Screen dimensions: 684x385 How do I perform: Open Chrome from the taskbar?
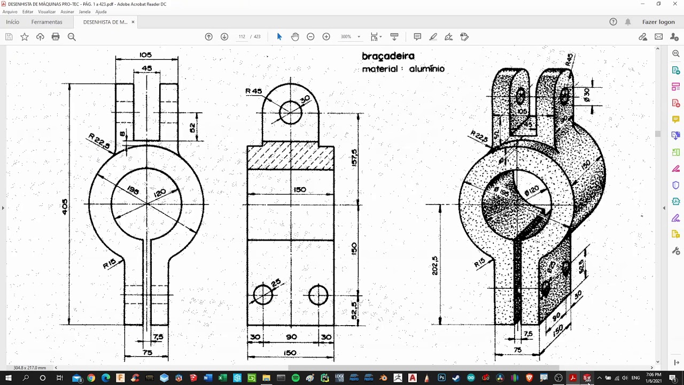pos(91,378)
